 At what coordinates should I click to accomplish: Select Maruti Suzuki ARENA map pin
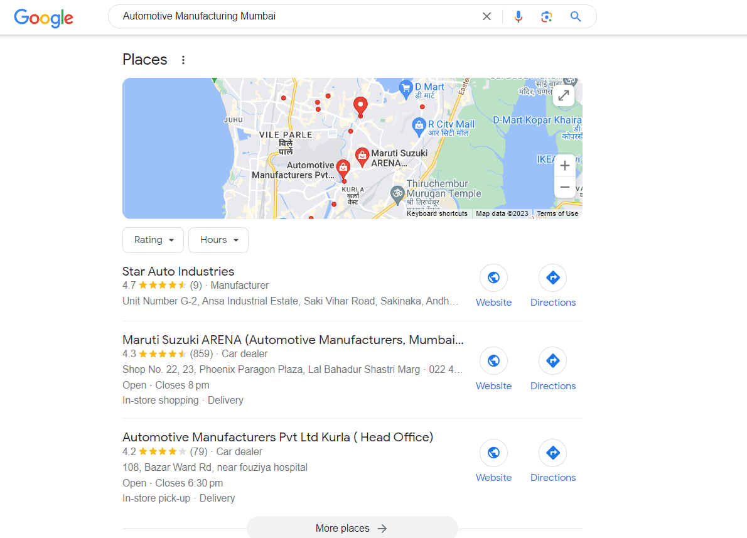(x=362, y=156)
